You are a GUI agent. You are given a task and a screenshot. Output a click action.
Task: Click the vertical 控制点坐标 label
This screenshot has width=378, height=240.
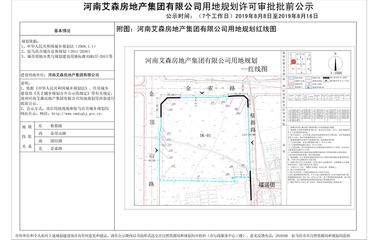[x=284, y=117]
